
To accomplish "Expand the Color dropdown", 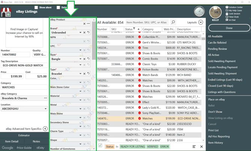I will 81,82.
